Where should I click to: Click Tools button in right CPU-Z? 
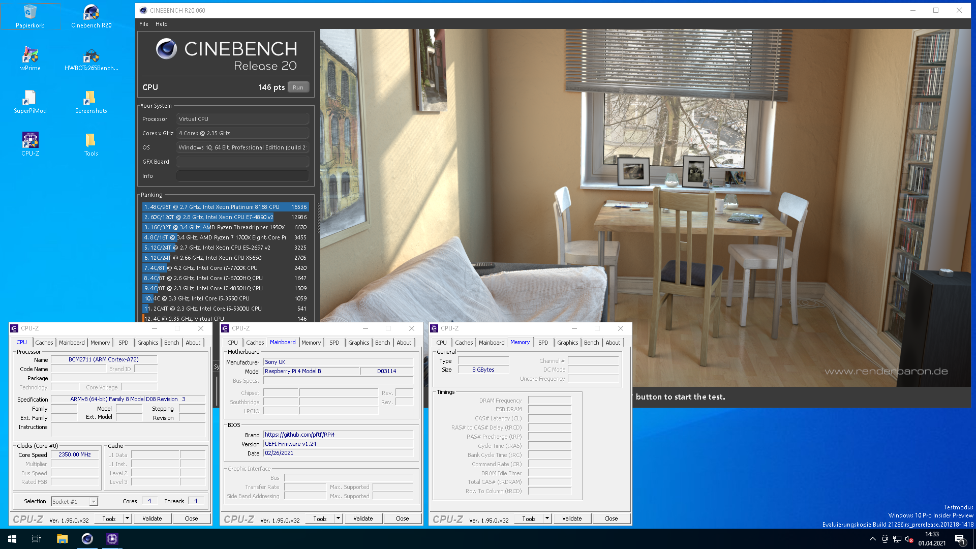coord(529,518)
